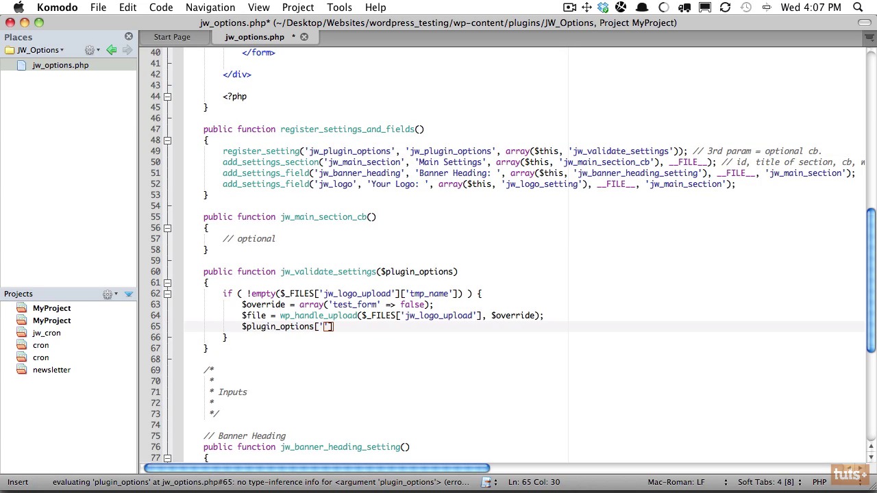Open the PHP language selector
The height and width of the screenshot is (493, 877).
coord(819,482)
